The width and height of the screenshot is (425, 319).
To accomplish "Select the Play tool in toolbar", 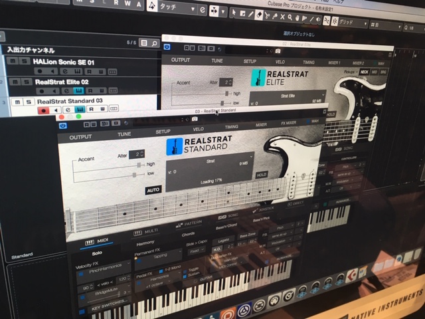I will (304, 19).
